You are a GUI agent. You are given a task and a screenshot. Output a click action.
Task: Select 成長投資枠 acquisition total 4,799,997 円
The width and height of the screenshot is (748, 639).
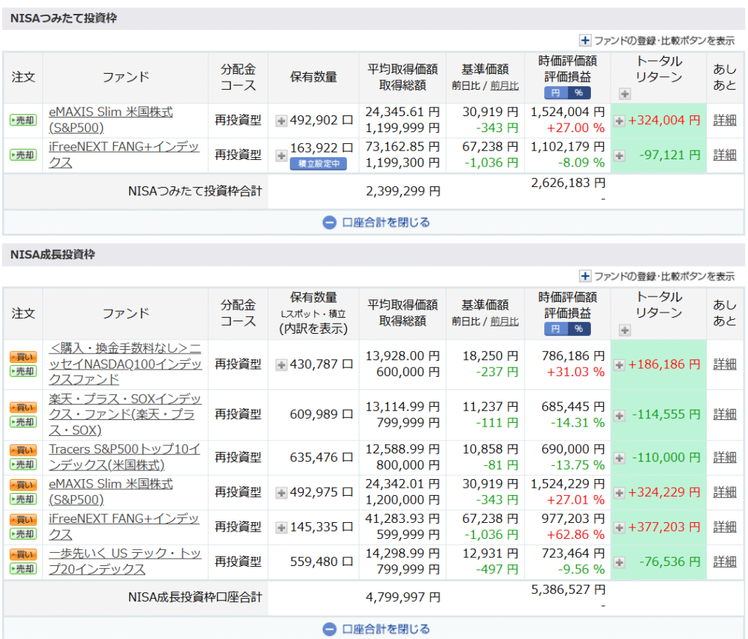pos(403,597)
